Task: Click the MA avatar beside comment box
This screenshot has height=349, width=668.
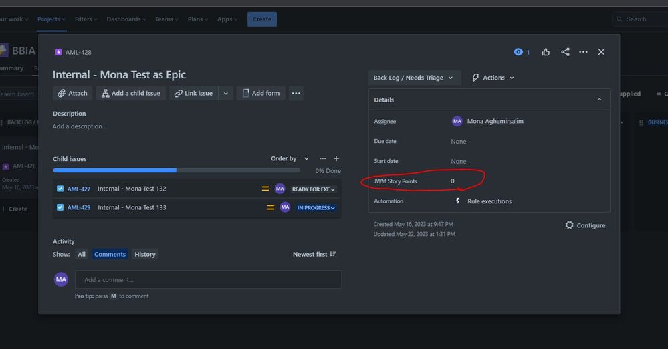Action: [x=61, y=279]
